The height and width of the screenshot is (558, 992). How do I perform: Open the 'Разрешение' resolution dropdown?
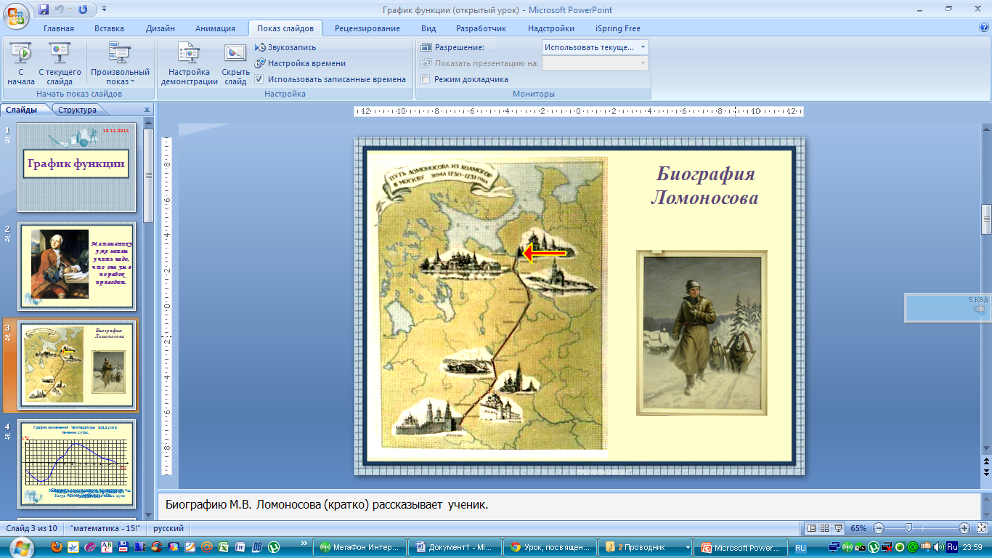tap(642, 47)
